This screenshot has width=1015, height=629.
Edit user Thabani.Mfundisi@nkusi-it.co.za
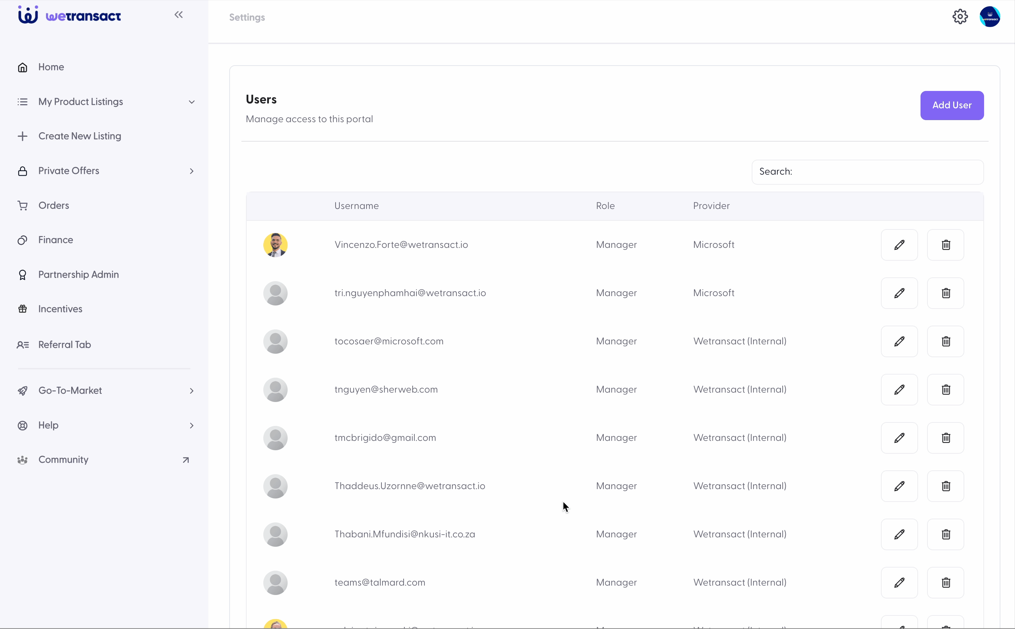click(x=899, y=534)
